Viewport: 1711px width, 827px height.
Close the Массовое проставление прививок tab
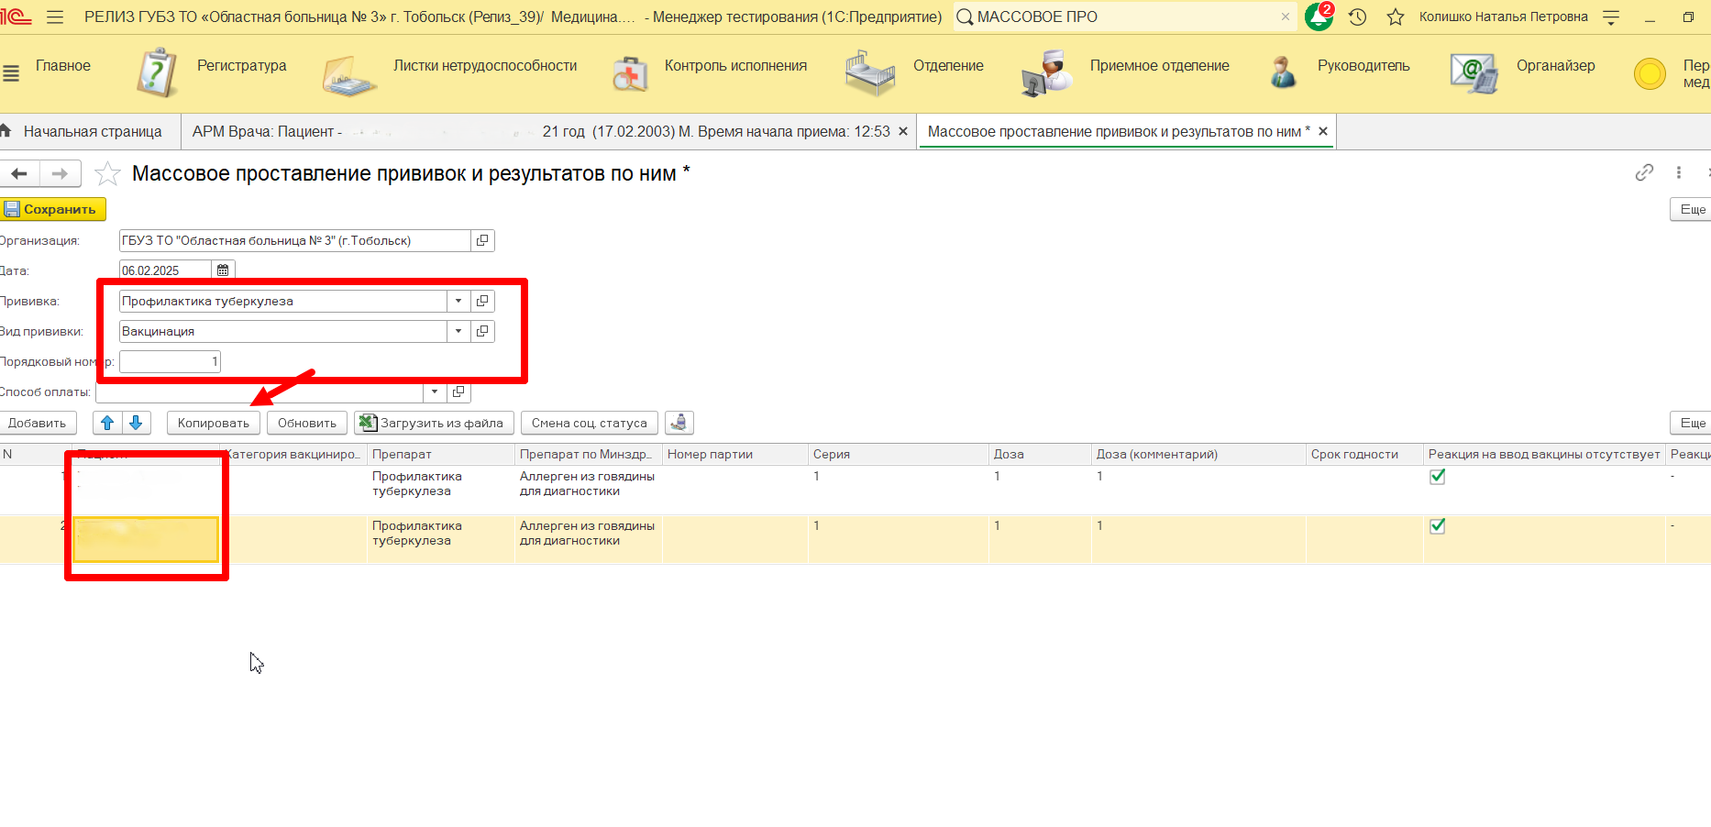(1323, 131)
